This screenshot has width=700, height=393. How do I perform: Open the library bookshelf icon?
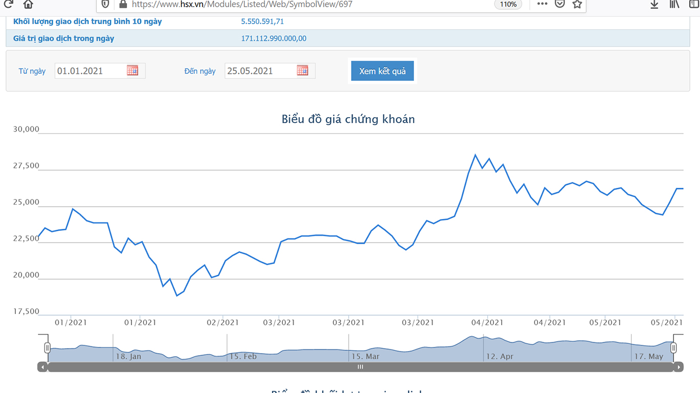coord(674,4)
